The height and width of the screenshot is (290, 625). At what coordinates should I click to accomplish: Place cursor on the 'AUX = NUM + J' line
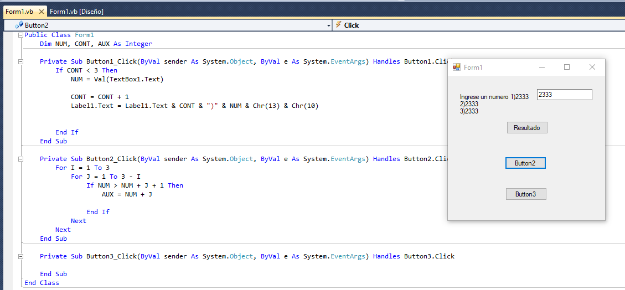[127, 194]
